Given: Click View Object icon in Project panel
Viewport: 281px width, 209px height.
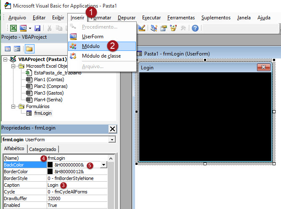Looking at the screenshot, I should tap(17, 49).
